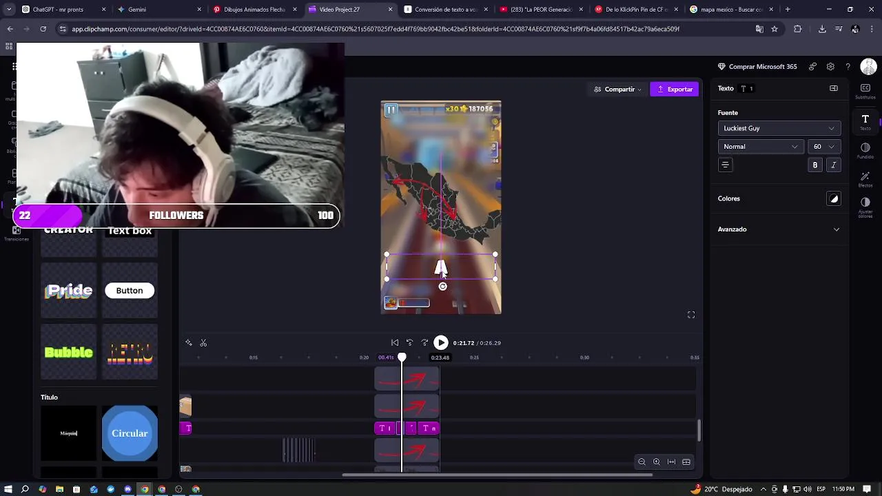
Task: Open text alignment options
Action: pyautogui.click(x=725, y=165)
